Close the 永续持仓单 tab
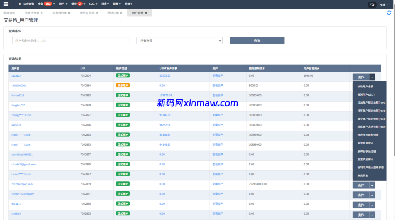Image resolution: width=395 pixels, height=220 pixels. point(42,13)
